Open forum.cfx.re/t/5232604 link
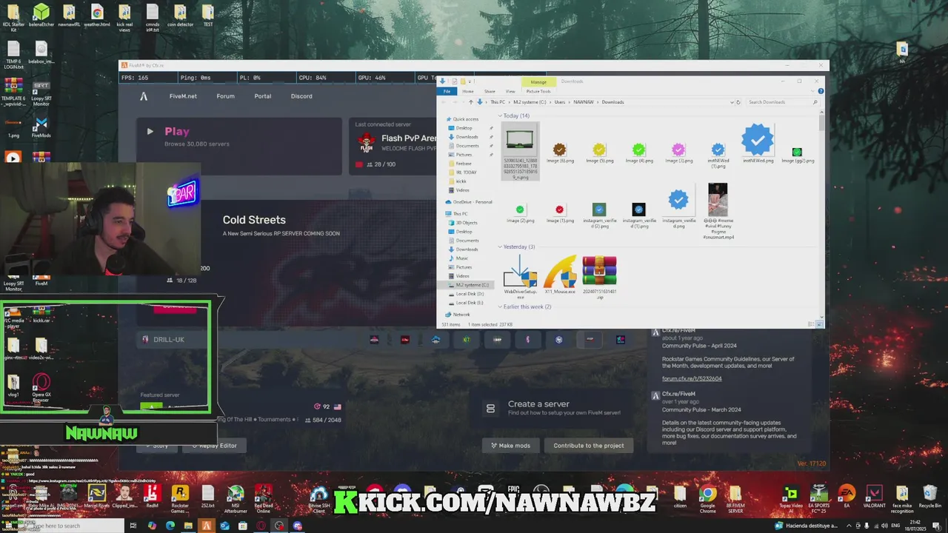The image size is (948, 533). click(x=692, y=378)
